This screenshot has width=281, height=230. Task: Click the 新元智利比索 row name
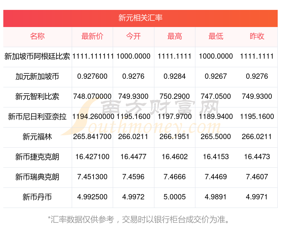tap(37, 97)
